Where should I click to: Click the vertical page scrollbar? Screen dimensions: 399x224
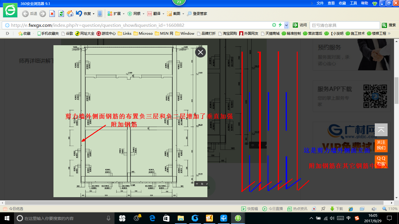click(x=396, y=90)
